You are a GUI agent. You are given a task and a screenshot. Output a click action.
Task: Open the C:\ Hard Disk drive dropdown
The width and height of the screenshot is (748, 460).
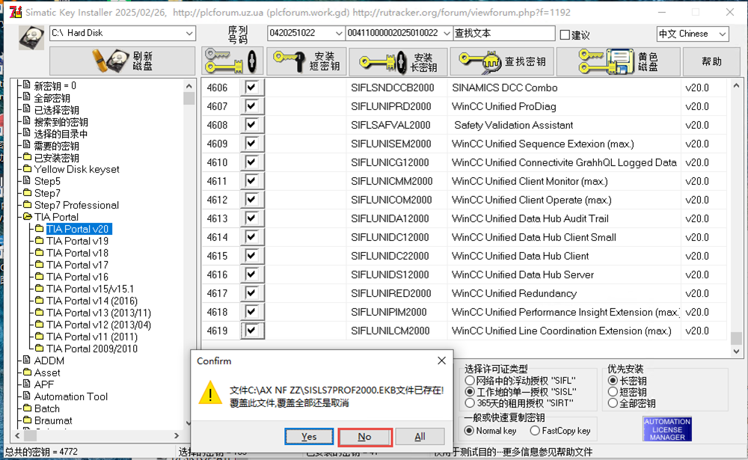188,34
